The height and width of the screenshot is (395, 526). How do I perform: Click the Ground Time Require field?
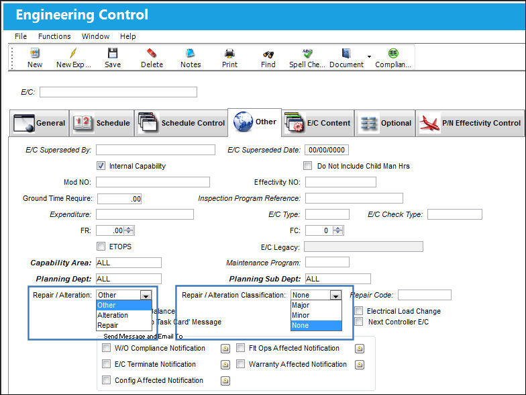(119, 199)
